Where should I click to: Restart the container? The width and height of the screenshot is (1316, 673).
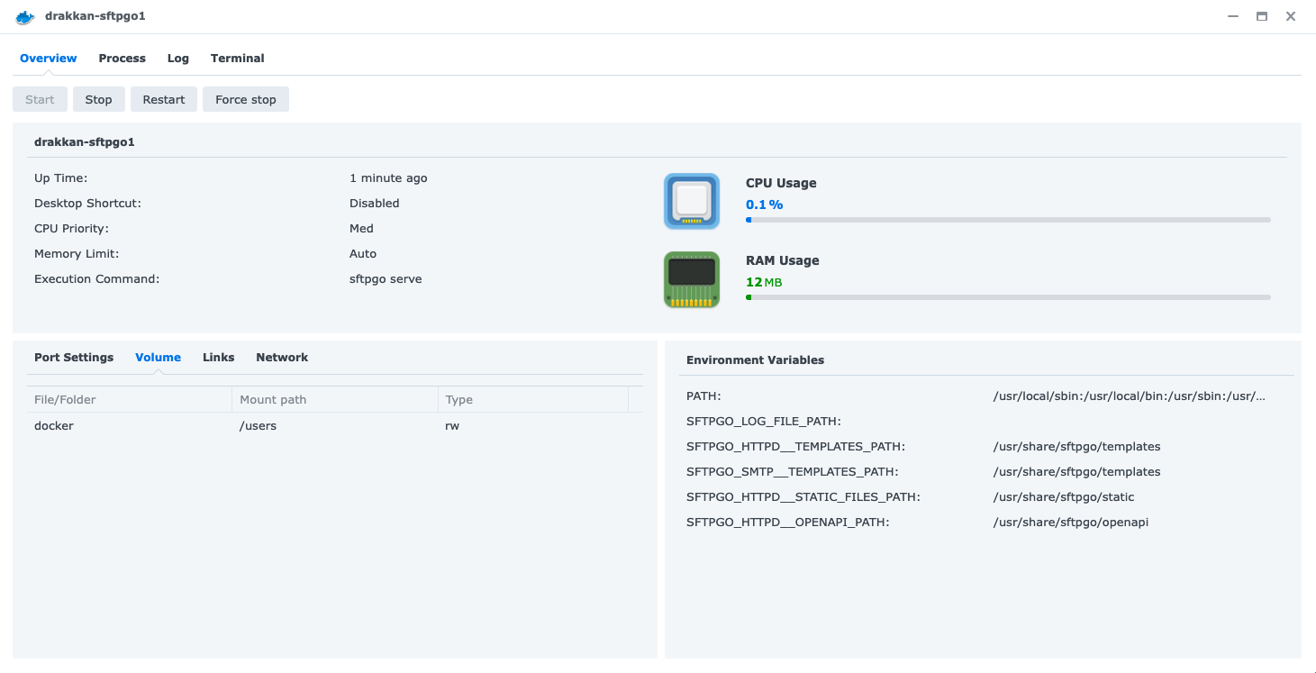pyautogui.click(x=164, y=99)
